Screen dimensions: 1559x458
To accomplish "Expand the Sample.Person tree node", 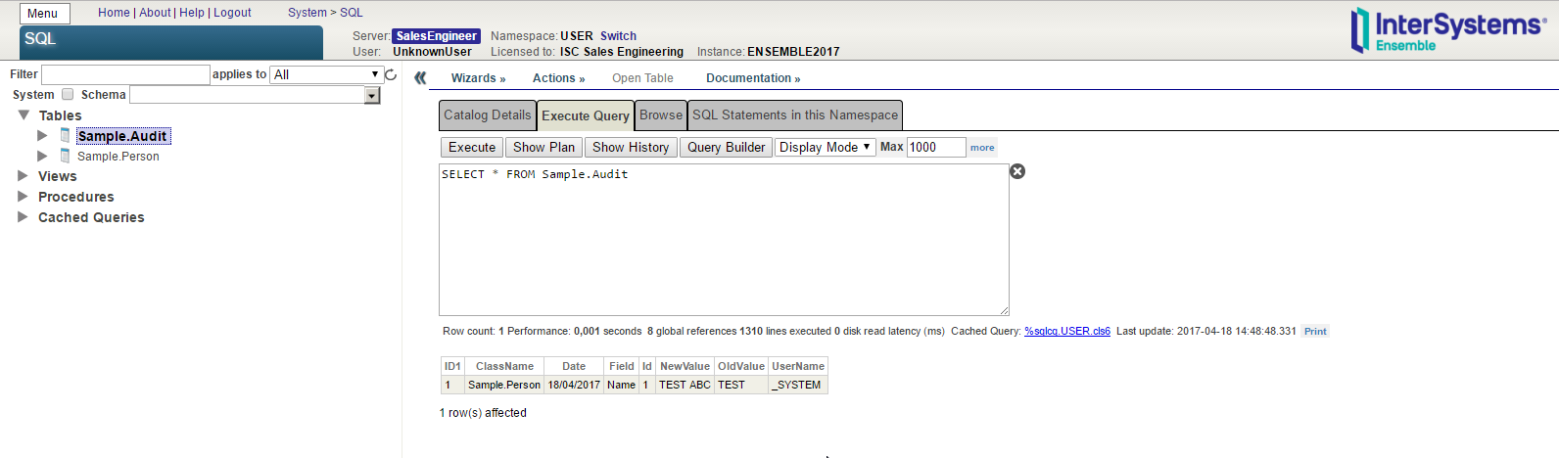I will pos(42,157).
